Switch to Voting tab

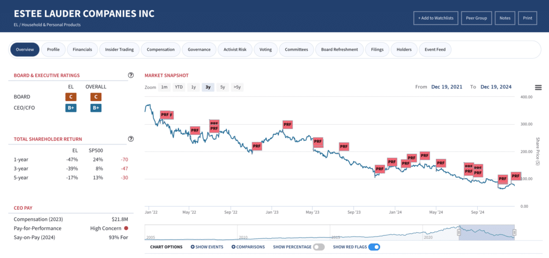tap(265, 49)
